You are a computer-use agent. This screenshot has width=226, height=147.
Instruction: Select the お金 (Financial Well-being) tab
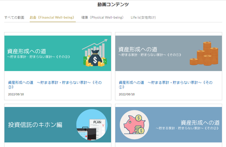point(52,18)
